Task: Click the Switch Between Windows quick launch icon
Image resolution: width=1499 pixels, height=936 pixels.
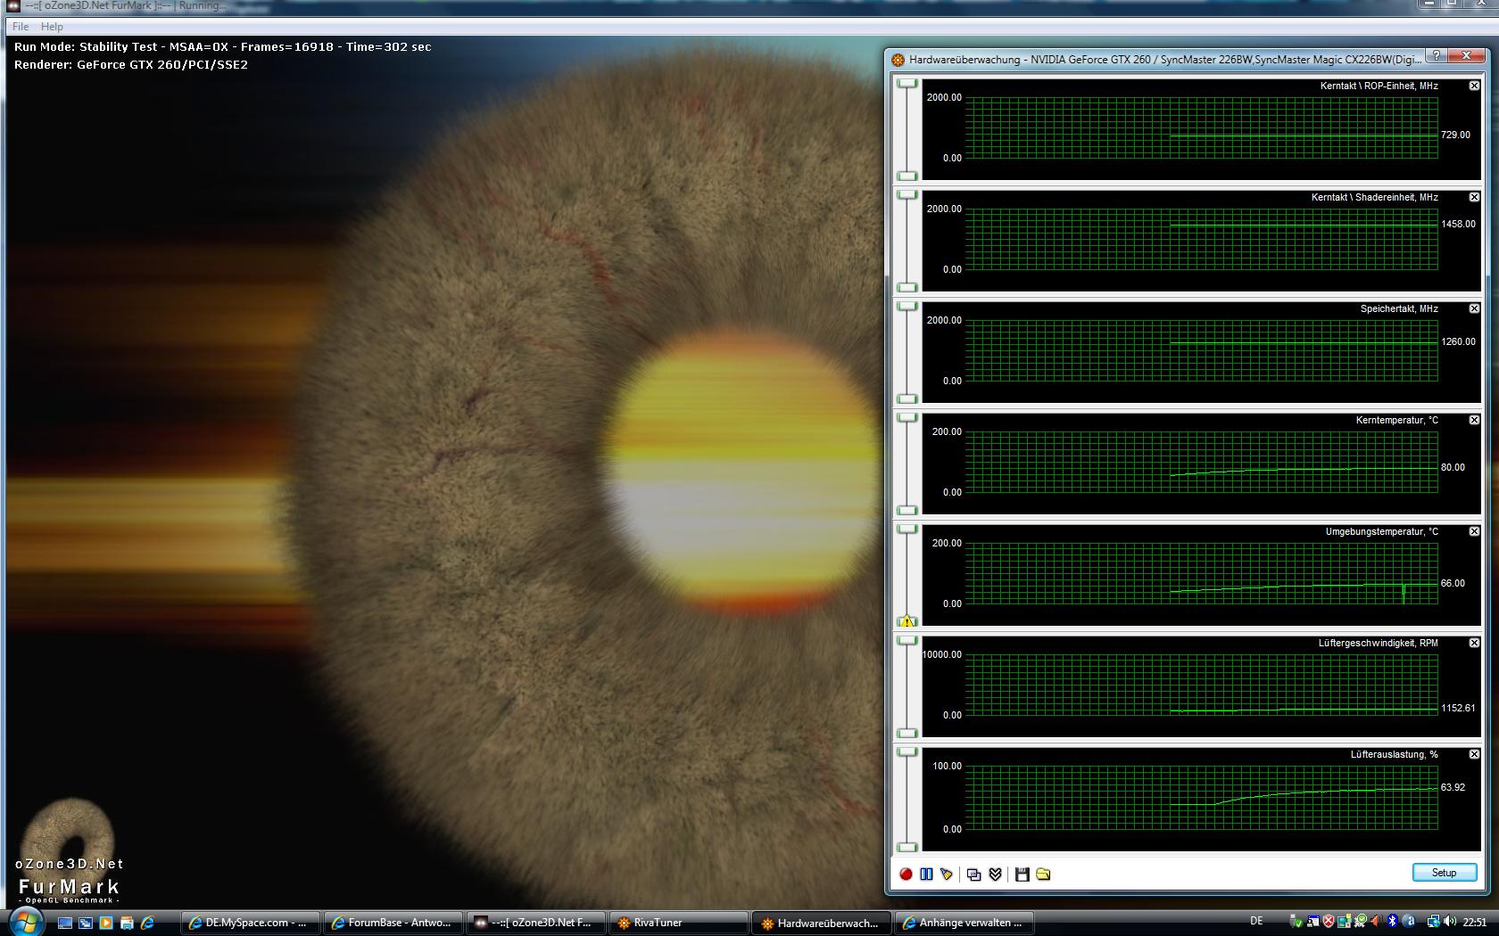Action: coord(86,923)
